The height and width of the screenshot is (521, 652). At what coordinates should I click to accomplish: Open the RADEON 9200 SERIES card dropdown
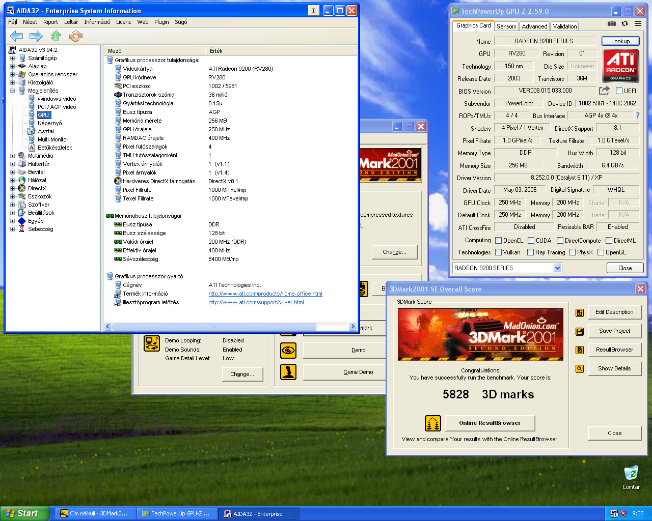(x=557, y=268)
